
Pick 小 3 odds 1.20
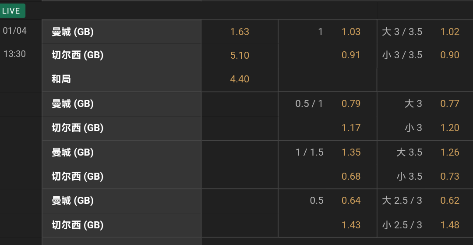pos(450,128)
